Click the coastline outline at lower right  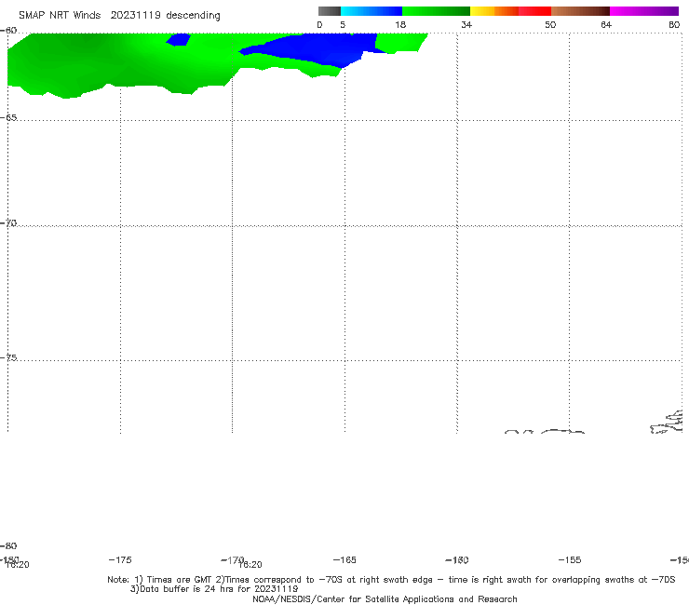667,423
